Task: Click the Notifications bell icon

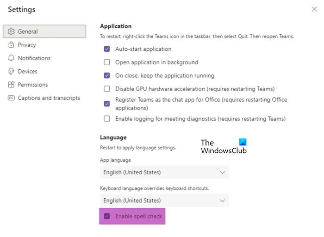Action: tap(12, 58)
